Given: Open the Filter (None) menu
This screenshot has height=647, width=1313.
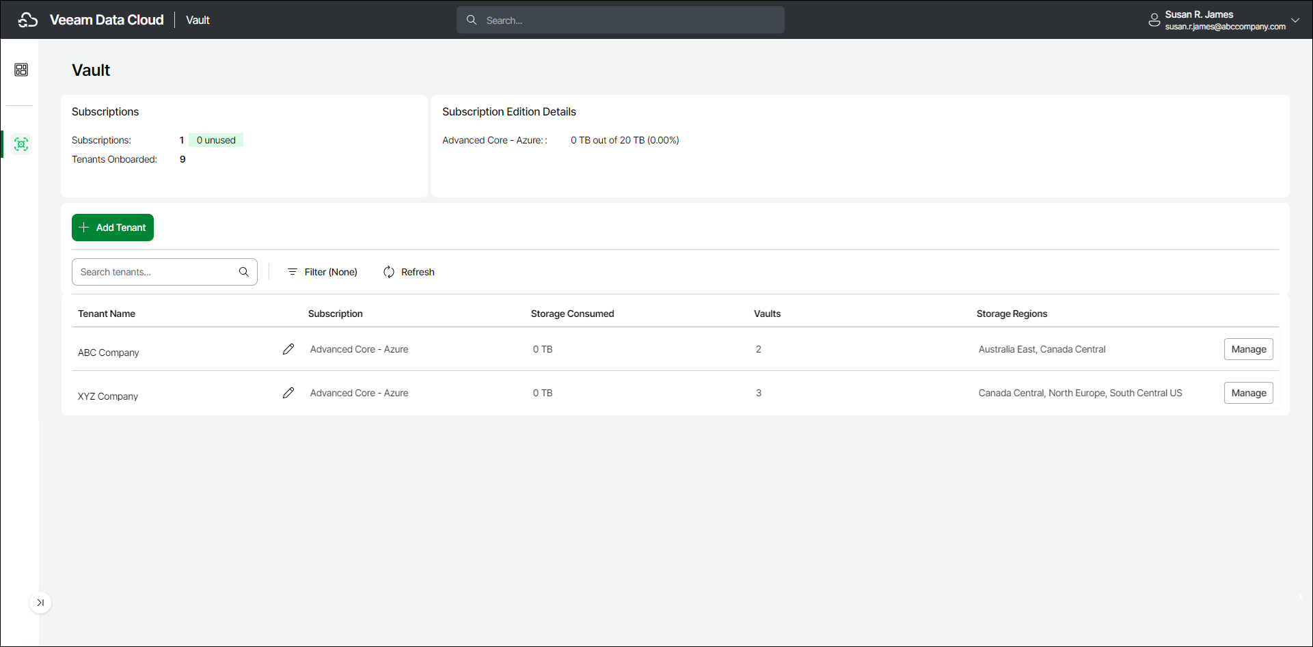Looking at the screenshot, I should pos(323,272).
